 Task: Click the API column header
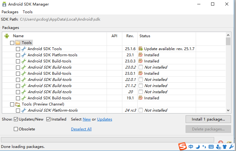[x=114, y=36]
